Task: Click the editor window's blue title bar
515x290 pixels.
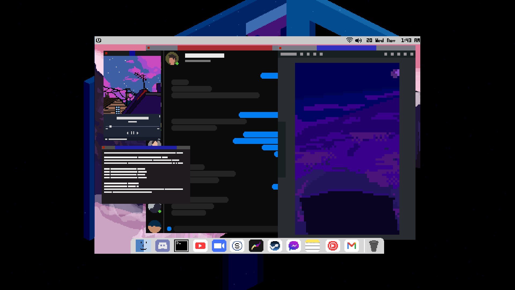Action: point(346,48)
